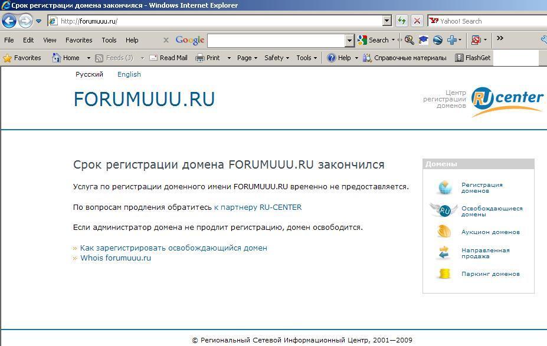Click the Направленная продажа arrows icon
The image size is (547, 346).
point(444,252)
